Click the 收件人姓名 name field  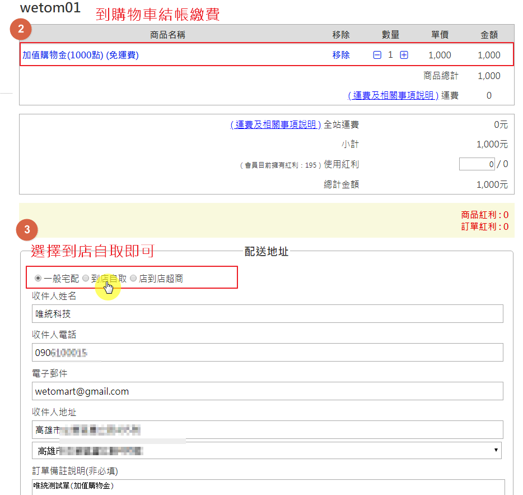[267, 314]
